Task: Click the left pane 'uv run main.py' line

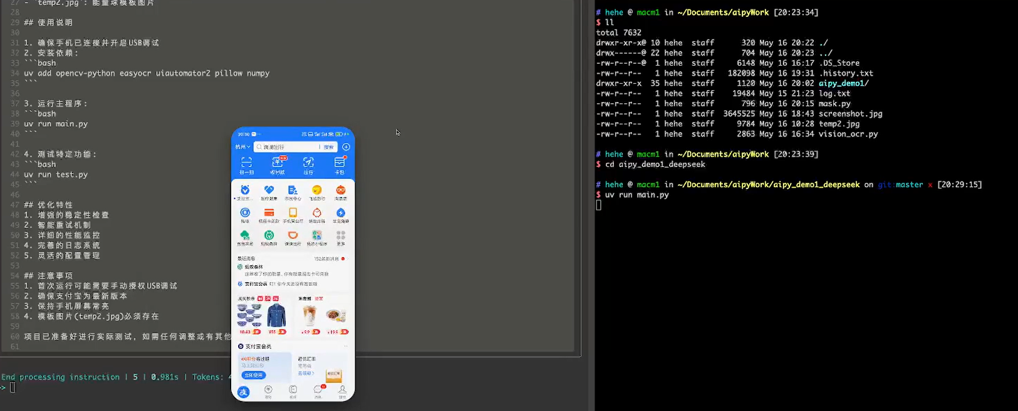Action: point(56,124)
